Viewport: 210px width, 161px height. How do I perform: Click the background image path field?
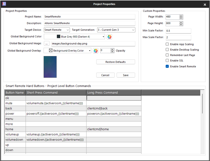coord(93,43)
